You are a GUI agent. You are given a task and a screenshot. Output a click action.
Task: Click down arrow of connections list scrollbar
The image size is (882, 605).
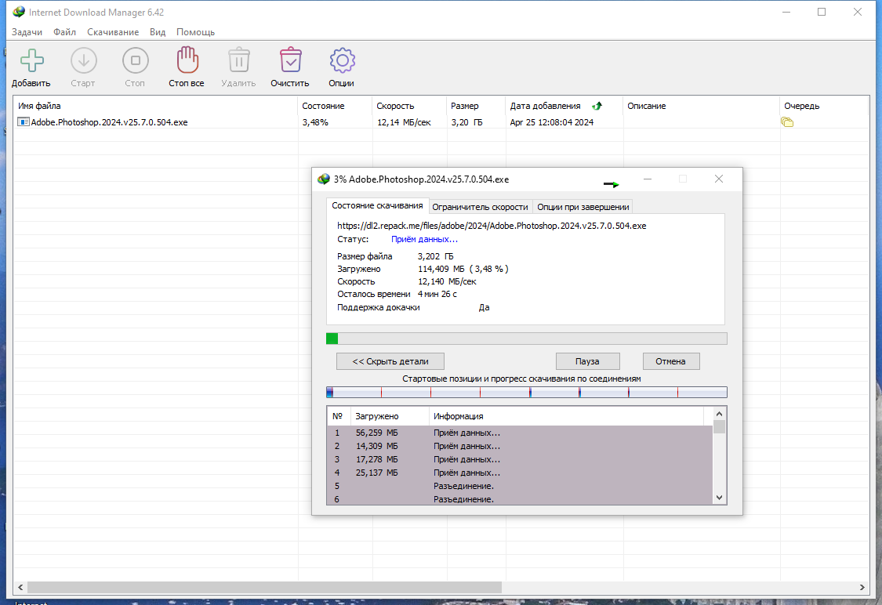719,498
